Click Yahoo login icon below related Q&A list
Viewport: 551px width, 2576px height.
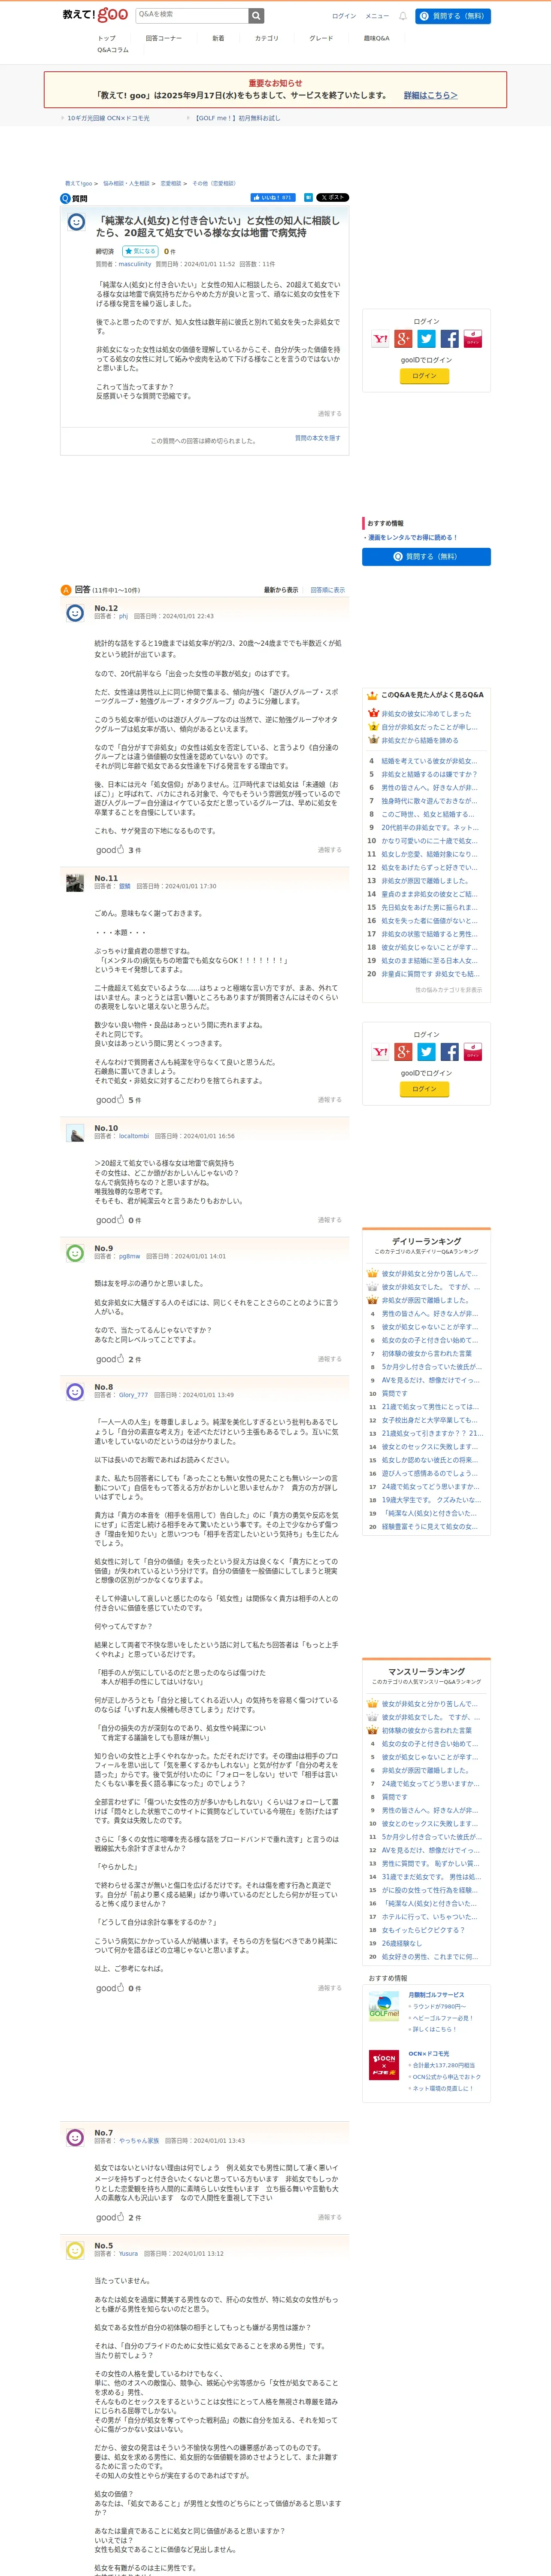(x=380, y=1052)
